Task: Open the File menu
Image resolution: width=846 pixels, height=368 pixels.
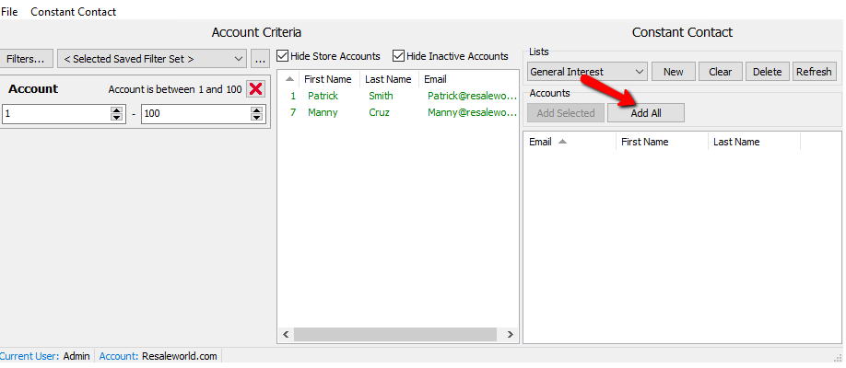Action: point(9,11)
